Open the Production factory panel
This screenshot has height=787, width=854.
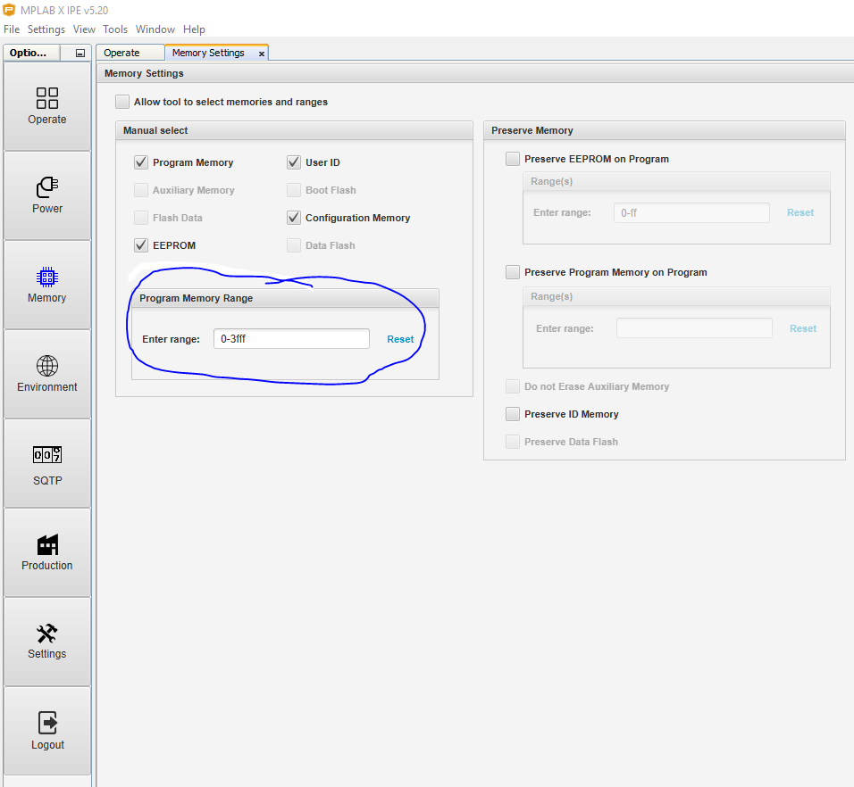point(46,552)
